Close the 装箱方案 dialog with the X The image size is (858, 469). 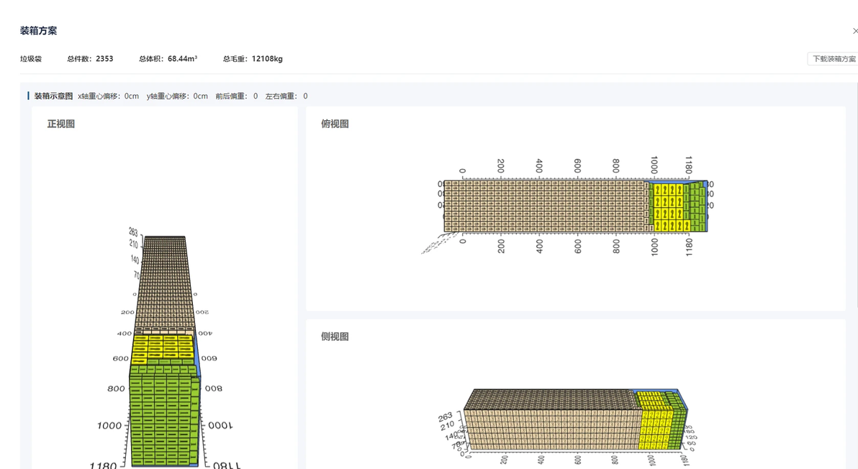click(854, 31)
